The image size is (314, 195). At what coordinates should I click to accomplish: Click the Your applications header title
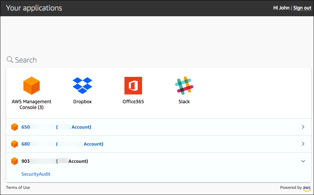(34, 8)
